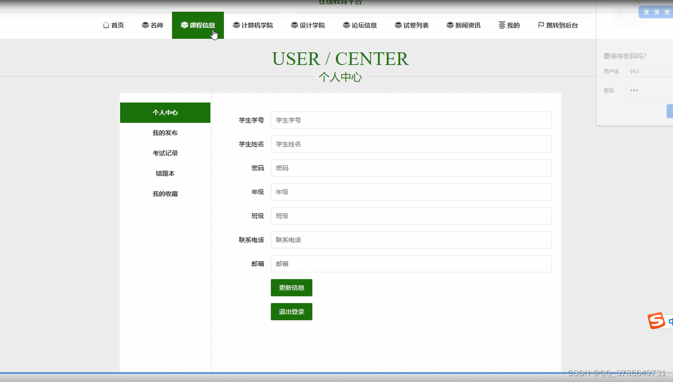This screenshot has height=382, width=673.
Task: Click the 学生学号 input field
Action: pyautogui.click(x=411, y=120)
